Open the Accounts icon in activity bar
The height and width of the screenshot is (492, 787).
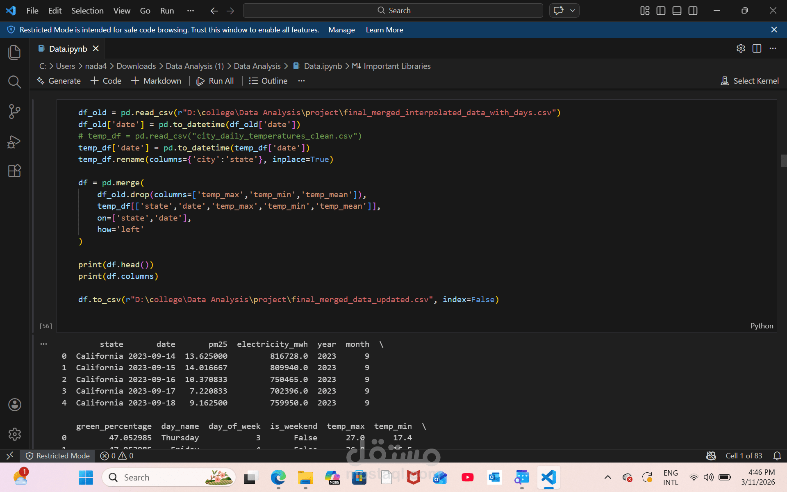(14, 405)
